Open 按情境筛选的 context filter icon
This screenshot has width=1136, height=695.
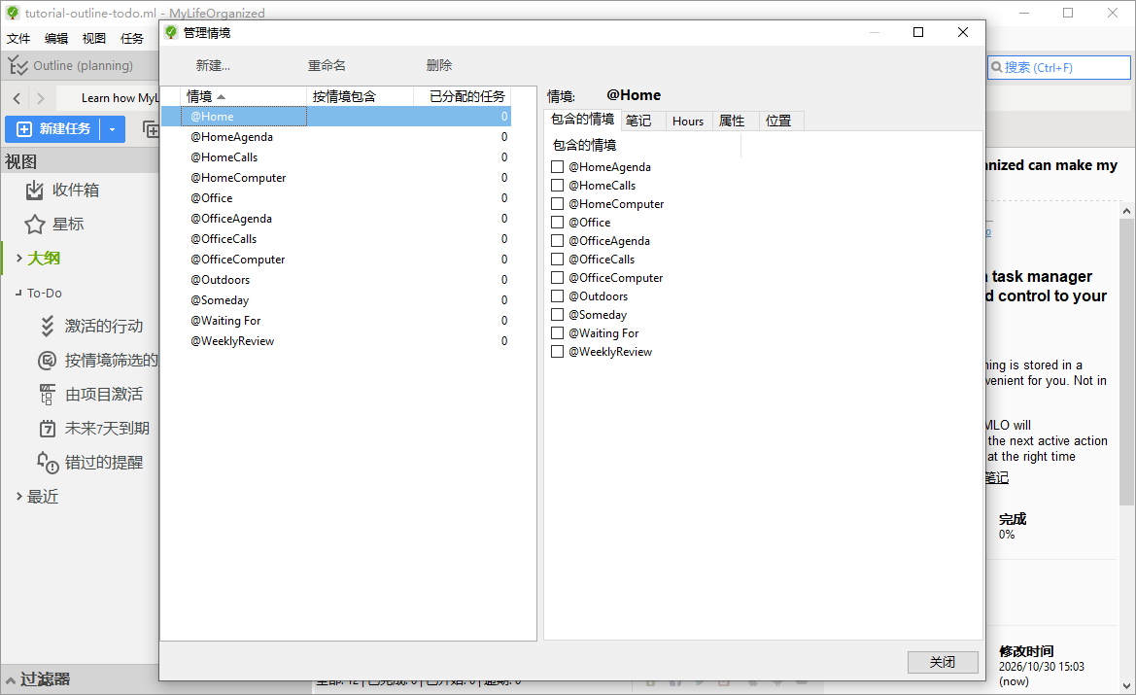(47, 361)
